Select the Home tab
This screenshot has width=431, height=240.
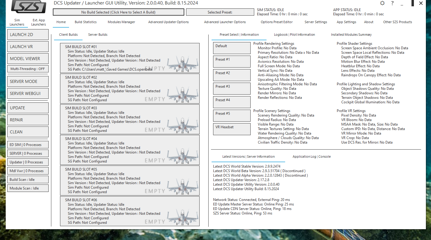click(x=61, y=22)
